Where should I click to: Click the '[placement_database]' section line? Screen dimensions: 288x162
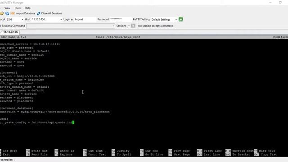click(x=17, y=108)
